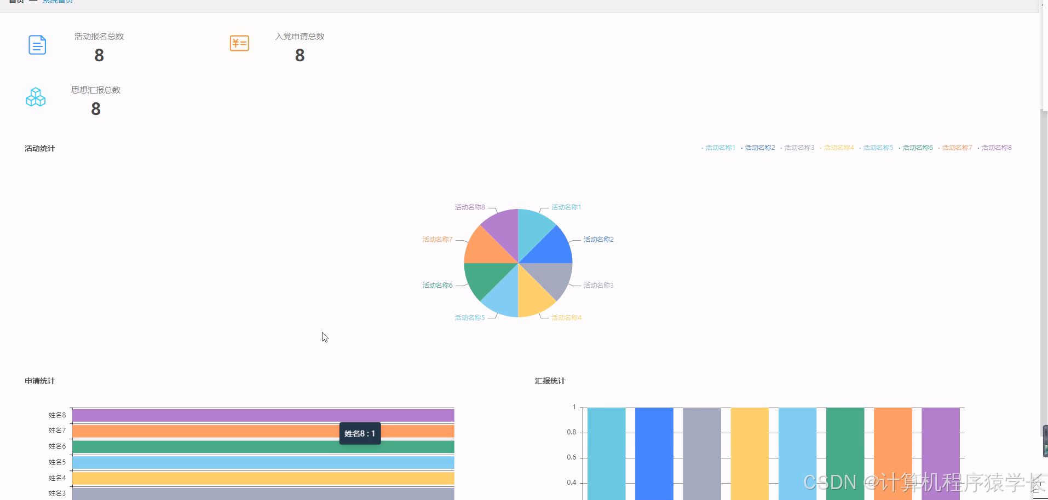Click the 活动名称8 callout label beside the pie
1048x500 pixels.
coord(470,207)
